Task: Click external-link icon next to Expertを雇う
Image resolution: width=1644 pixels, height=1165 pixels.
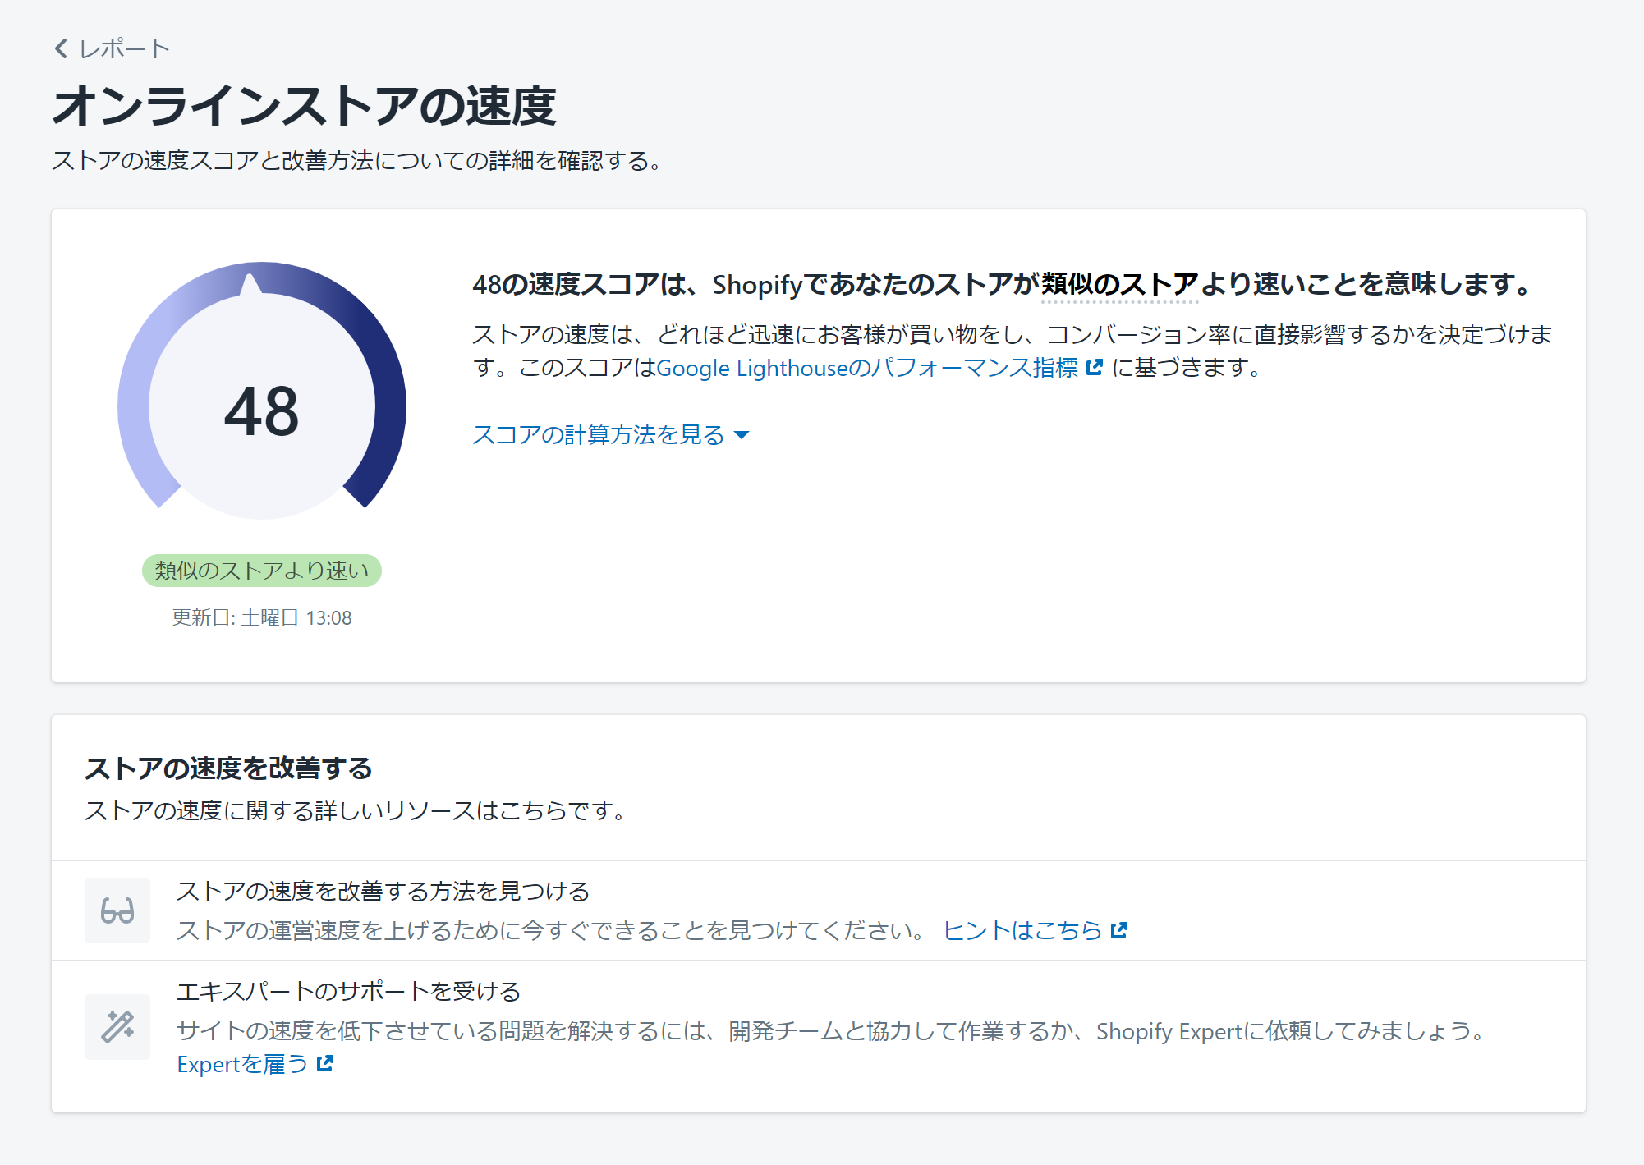Action: (325, 1063)
